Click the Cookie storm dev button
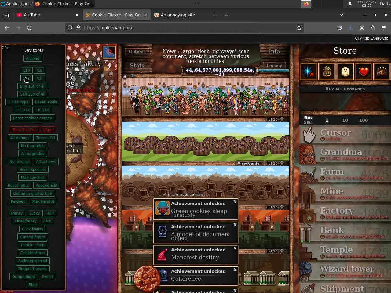391x293 pixels. click(33, 253)
